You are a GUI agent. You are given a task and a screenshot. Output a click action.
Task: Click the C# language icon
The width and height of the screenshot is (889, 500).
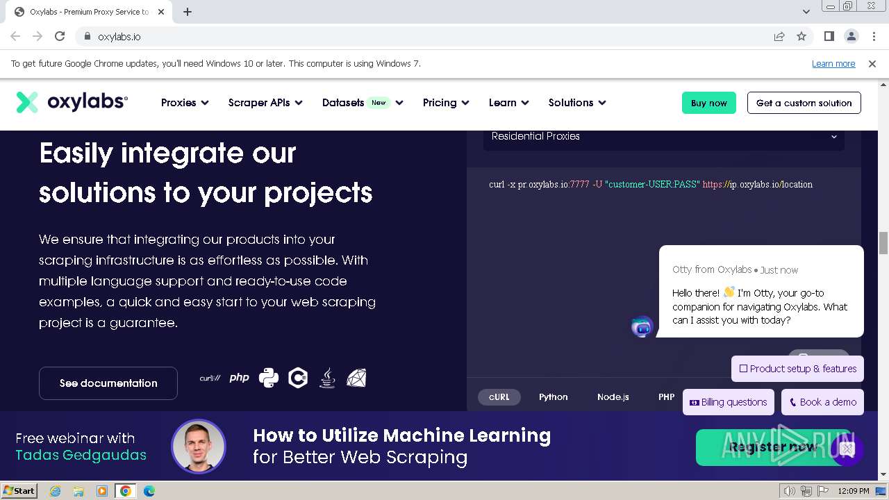tap(298, 378)
